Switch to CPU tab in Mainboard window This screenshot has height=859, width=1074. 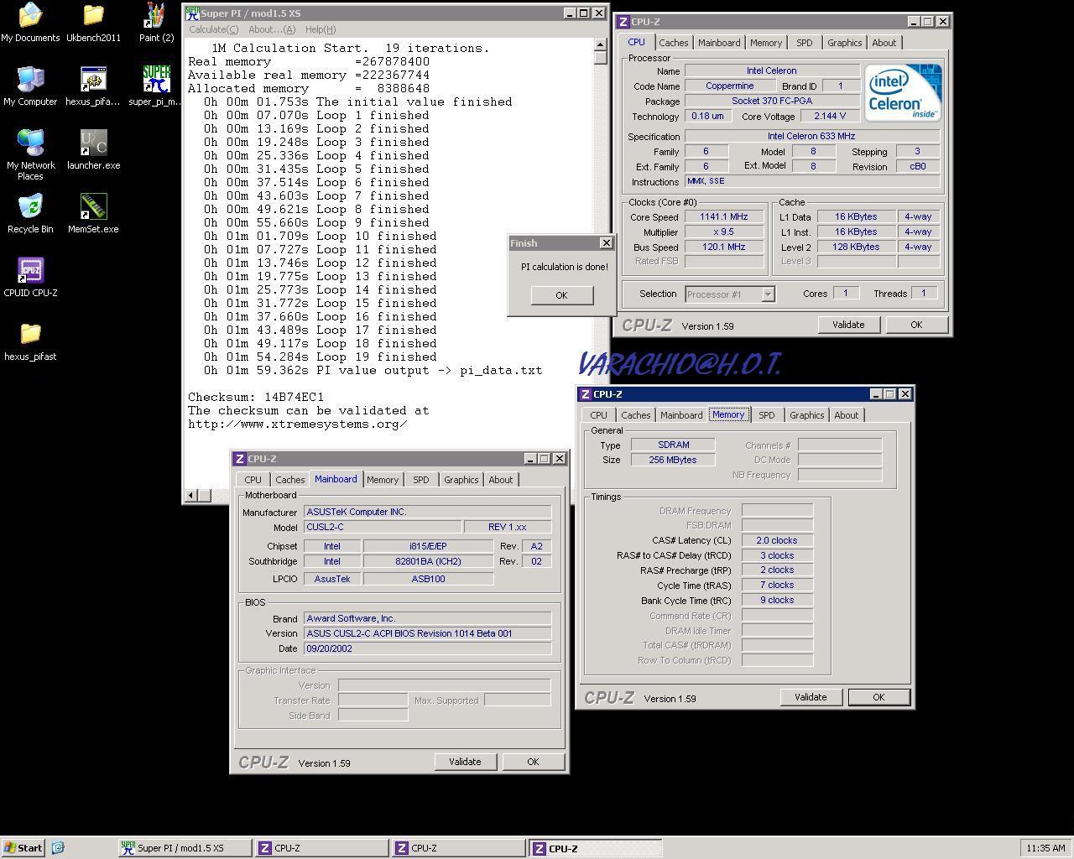[x=253, y=480]
